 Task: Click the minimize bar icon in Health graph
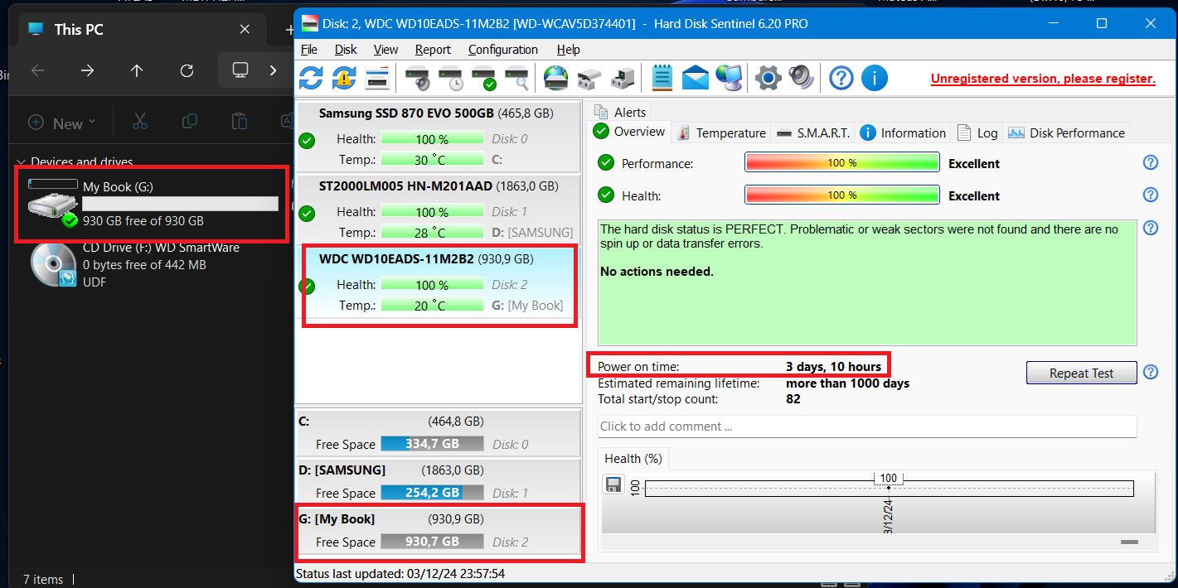(1129, 542)
